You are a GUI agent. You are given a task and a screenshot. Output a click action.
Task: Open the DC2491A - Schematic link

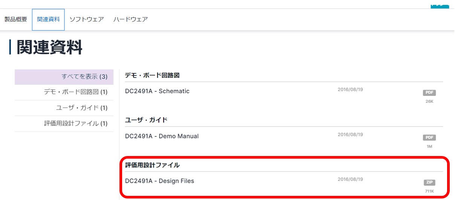[157, 91]
